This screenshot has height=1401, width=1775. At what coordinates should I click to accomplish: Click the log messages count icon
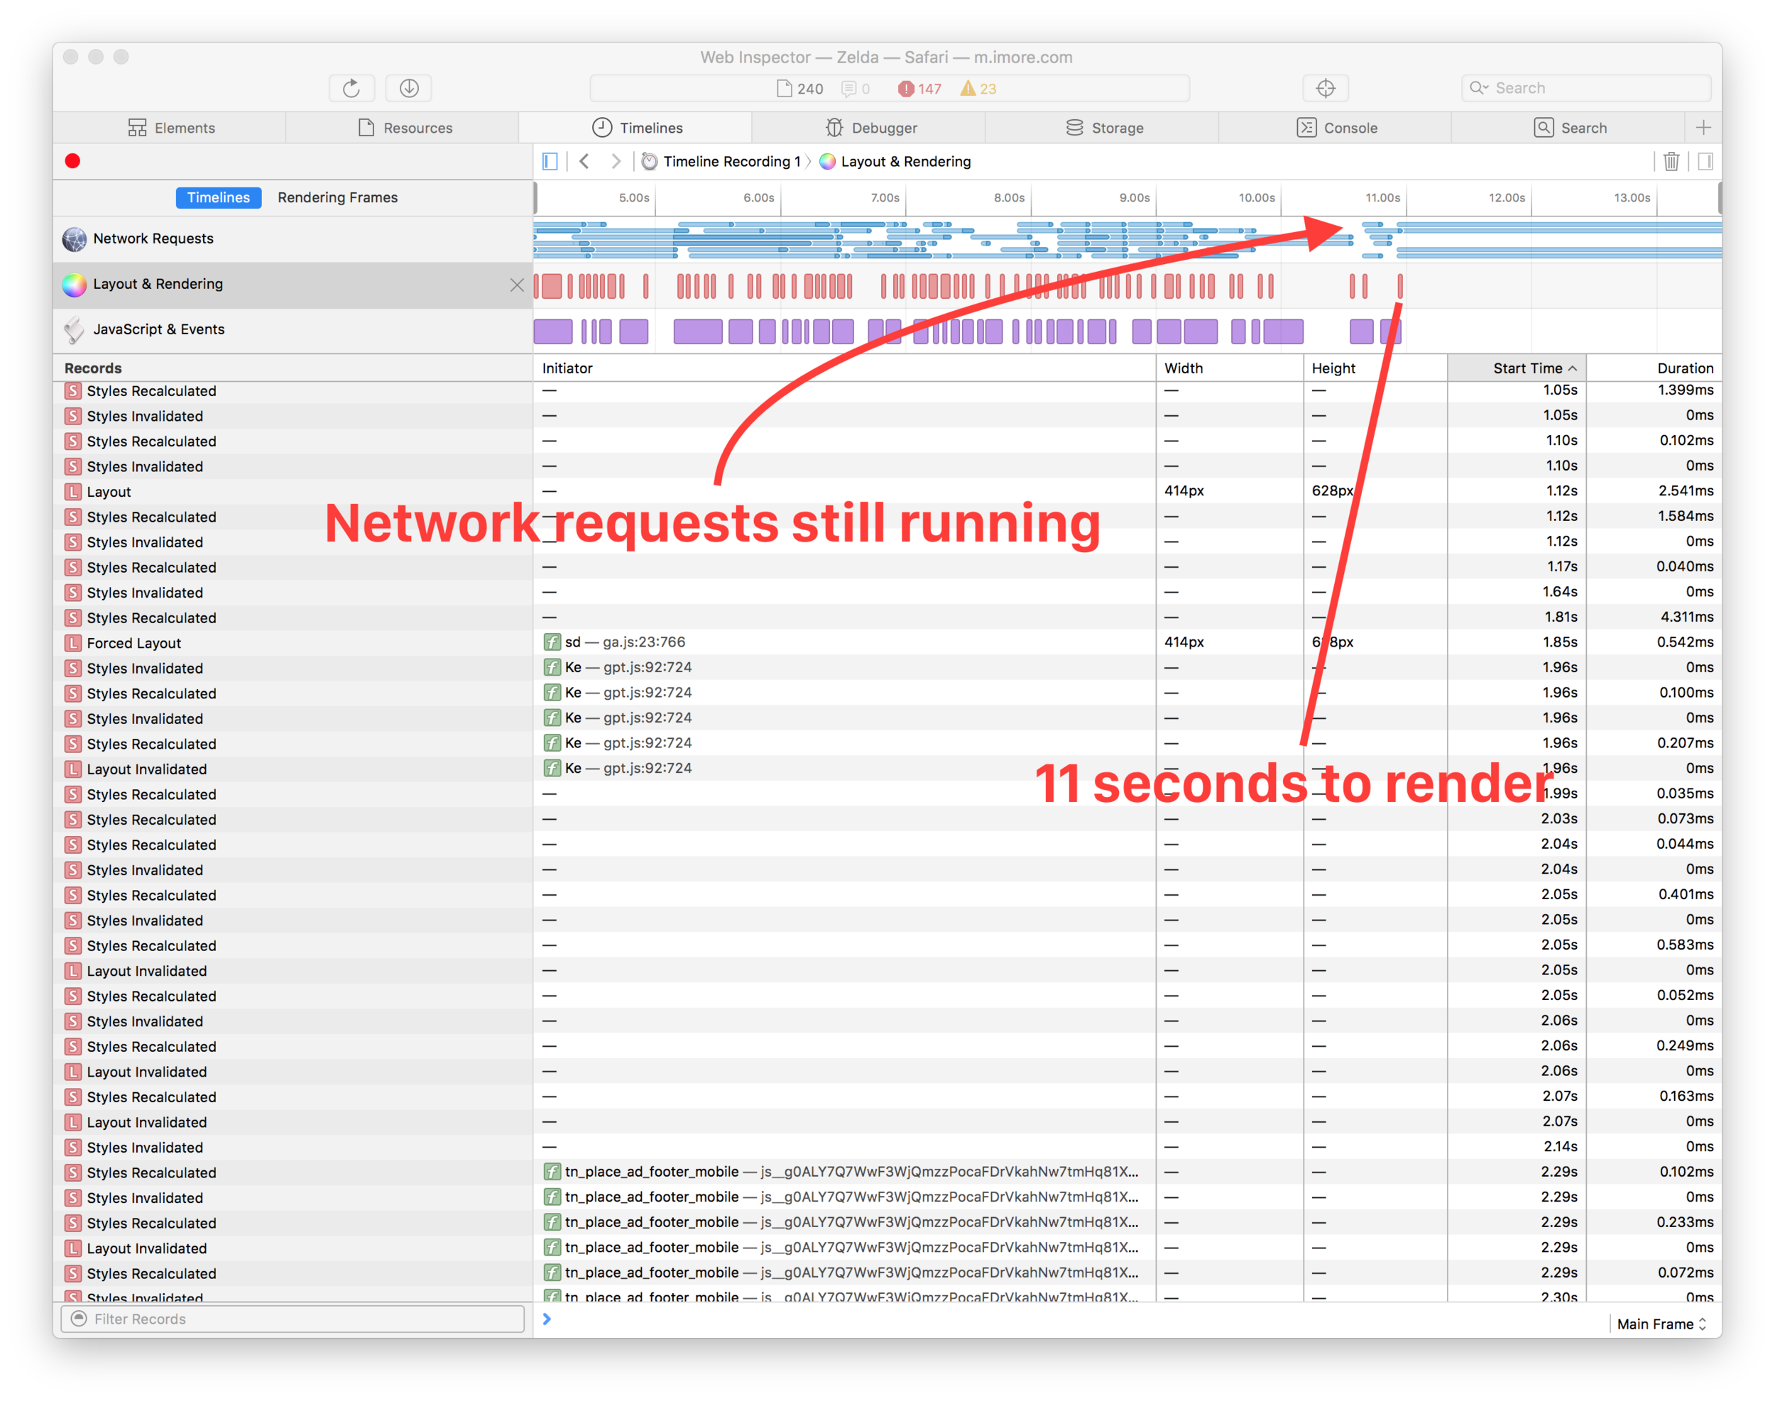tap(856, 89)
